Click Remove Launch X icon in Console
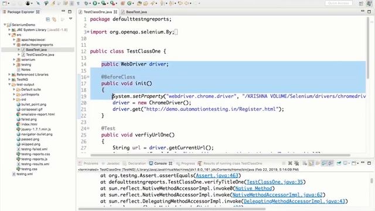 (x=290, y=163)
